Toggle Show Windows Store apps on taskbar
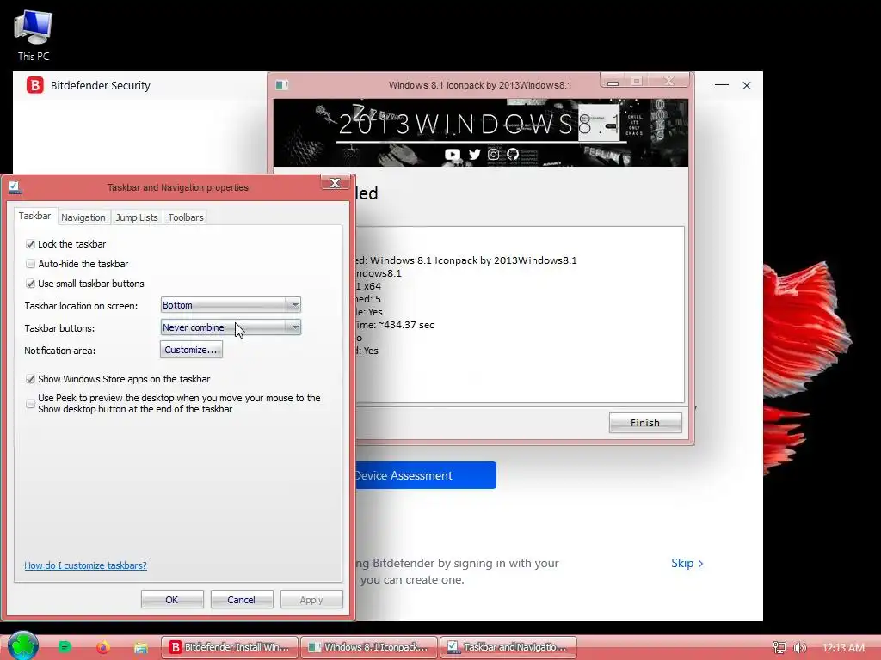The width and height of the screenshot is (881, 660). point(30,379)
